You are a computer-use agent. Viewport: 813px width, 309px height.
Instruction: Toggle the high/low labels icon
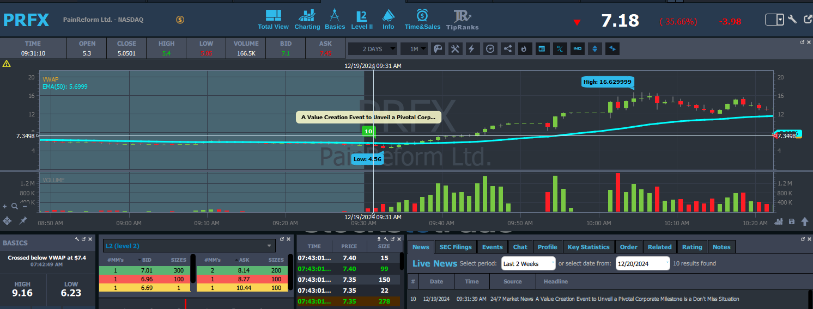coord(559,49)
